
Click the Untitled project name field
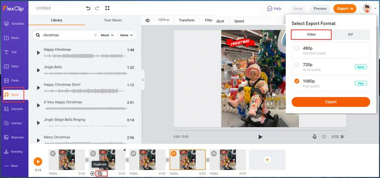(x=57, y=8)
